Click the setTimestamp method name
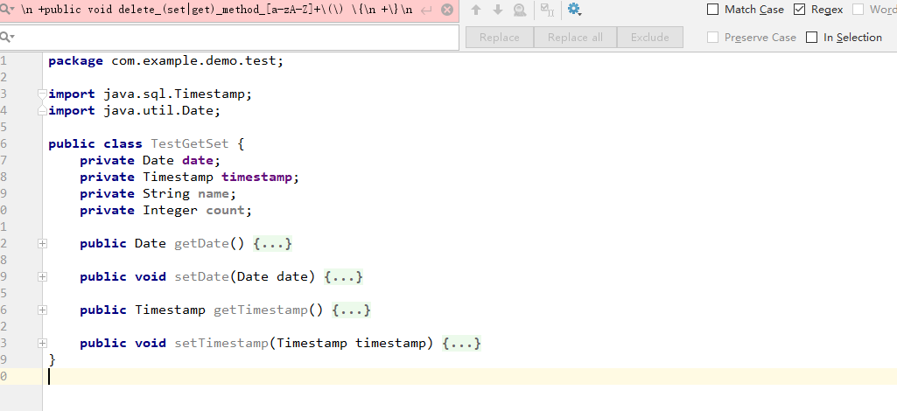This screenshot has height=411, width=897. pyautogui.click(x=221, y=343)
